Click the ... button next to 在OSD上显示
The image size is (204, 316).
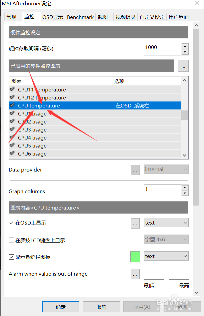coord(135,223)
